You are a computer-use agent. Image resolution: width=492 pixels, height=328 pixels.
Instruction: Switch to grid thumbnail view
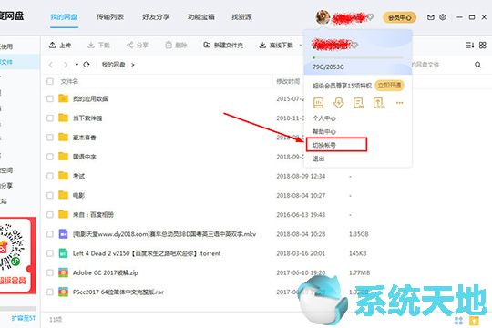pyautogui.click(x=483, y=46)
